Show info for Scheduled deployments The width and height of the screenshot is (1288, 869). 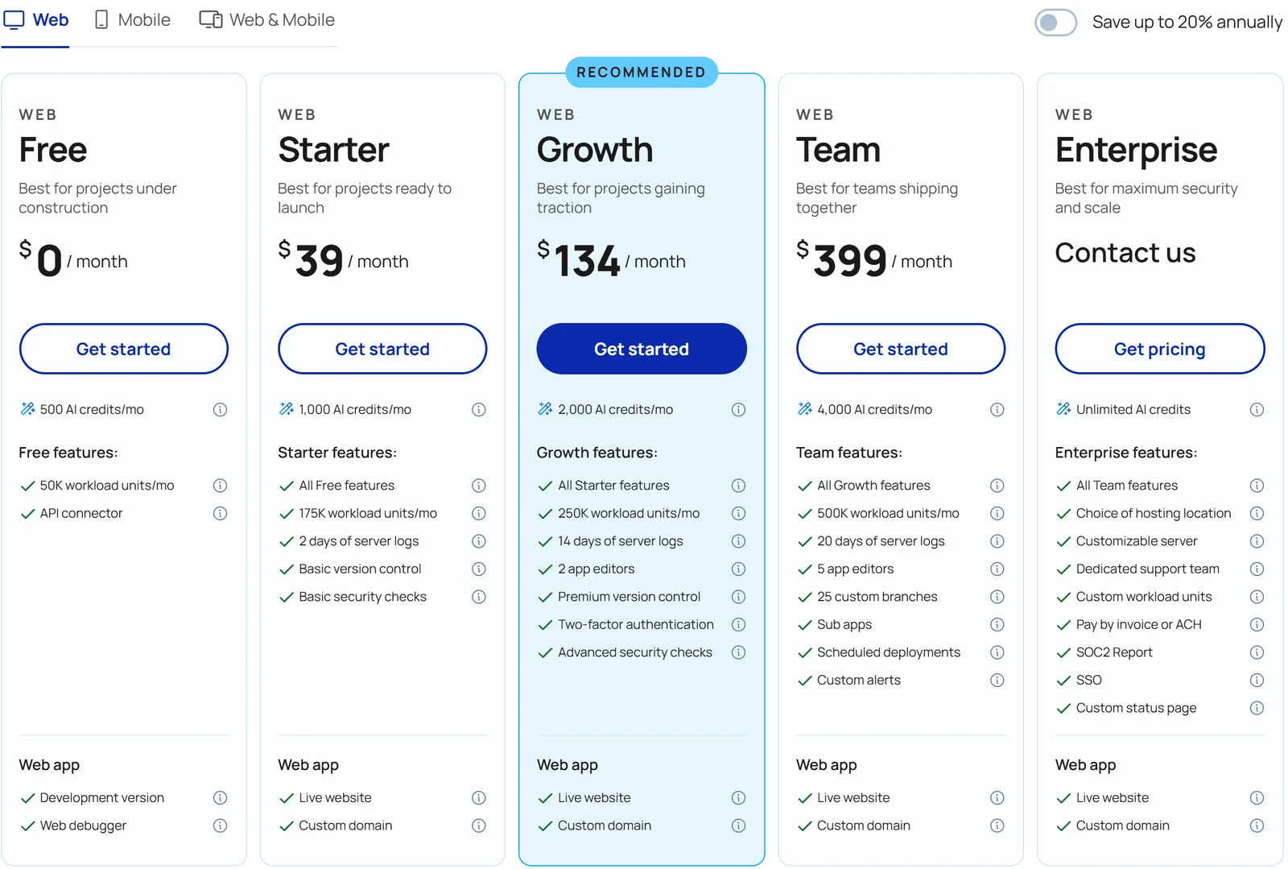(x=997, y=652)
